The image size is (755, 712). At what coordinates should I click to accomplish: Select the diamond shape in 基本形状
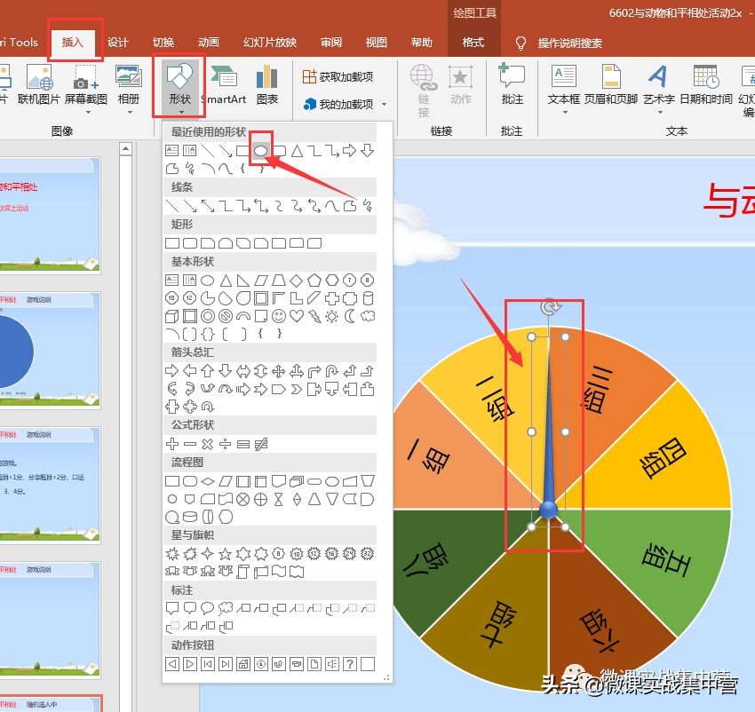297,281
